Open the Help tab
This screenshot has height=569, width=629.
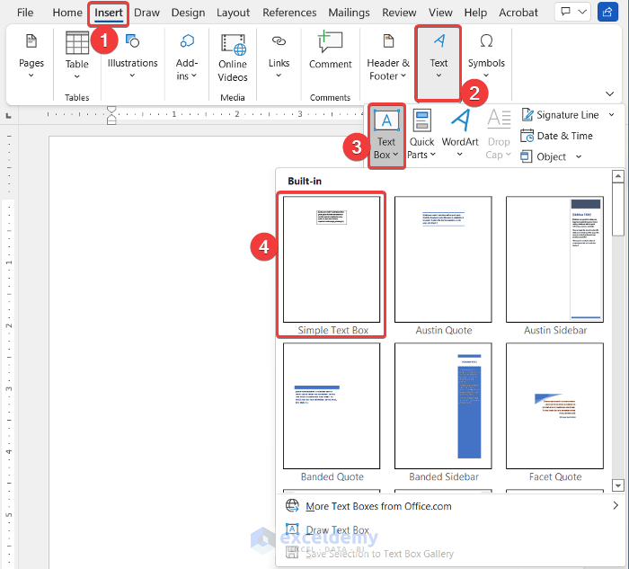click(x=475, y=13)
